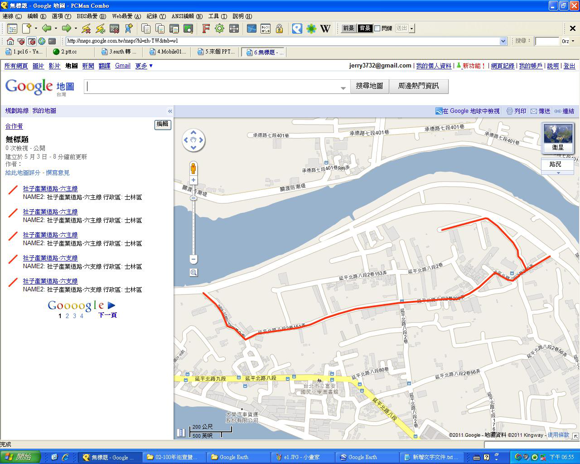Open the new page dropdown arrow

click(35, 29)
